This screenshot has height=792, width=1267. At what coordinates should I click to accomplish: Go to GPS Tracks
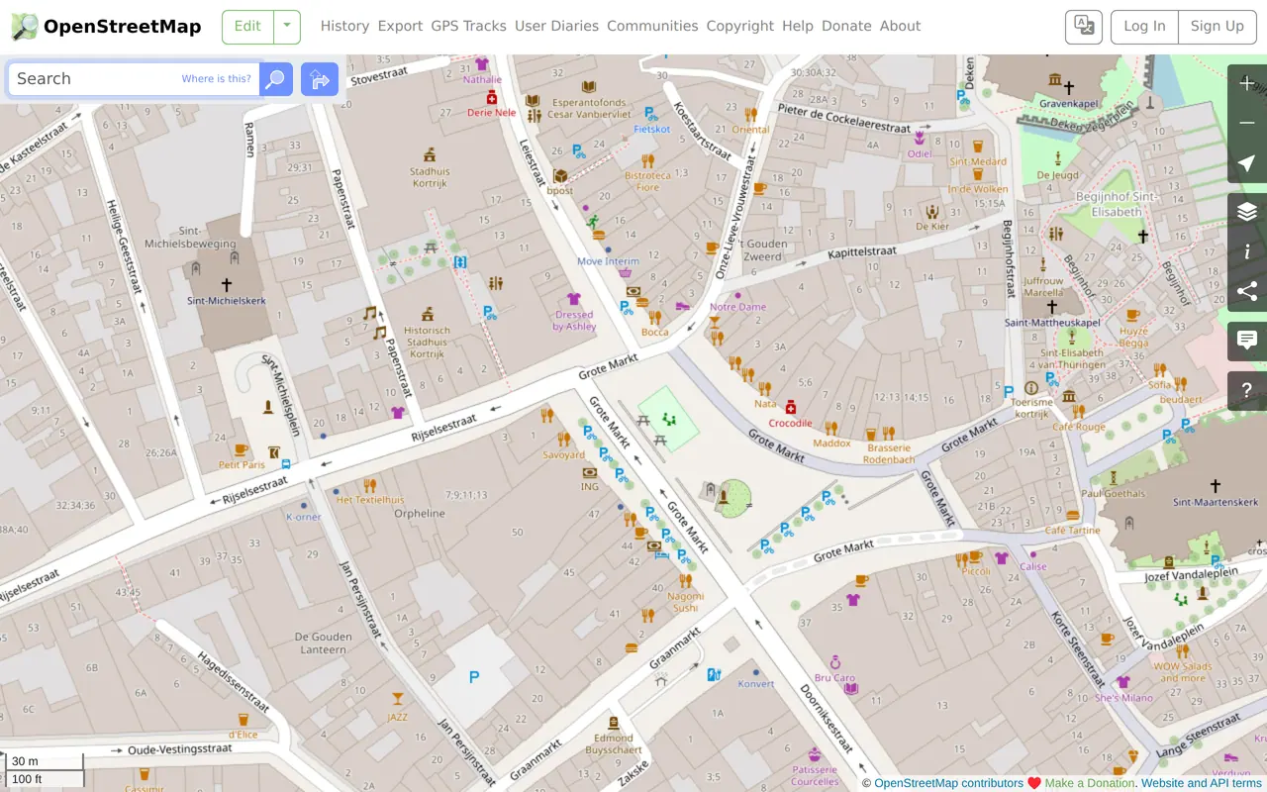coord(468,27)
